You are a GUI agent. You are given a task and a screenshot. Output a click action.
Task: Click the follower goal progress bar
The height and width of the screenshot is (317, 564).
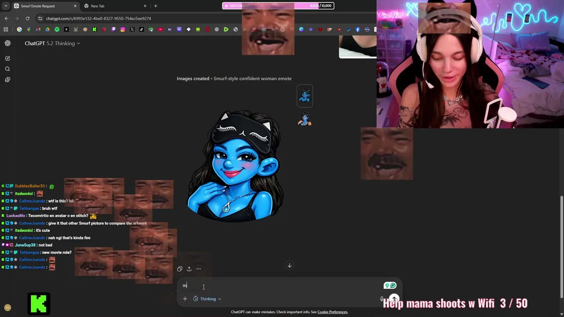278,6
